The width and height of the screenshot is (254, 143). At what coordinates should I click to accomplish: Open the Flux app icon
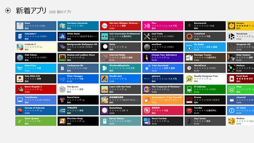pos(147,26)
